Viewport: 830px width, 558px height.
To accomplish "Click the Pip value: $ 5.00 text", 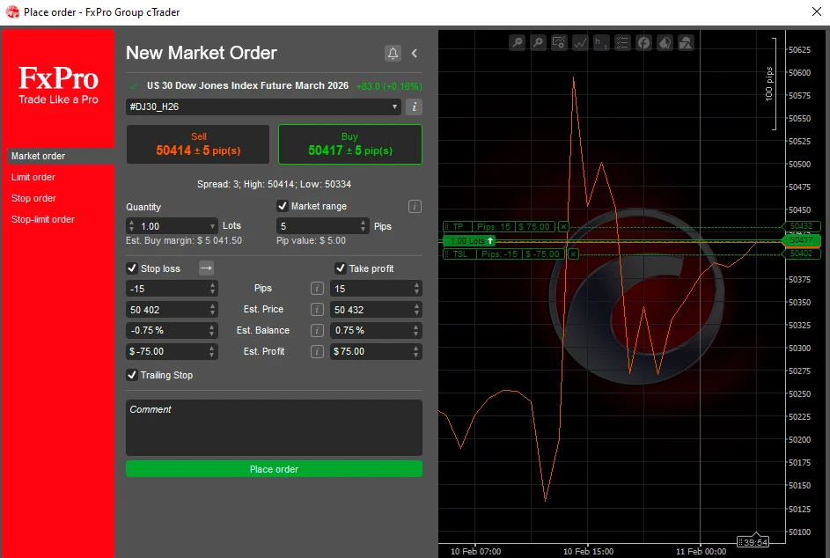I will 311,240.
